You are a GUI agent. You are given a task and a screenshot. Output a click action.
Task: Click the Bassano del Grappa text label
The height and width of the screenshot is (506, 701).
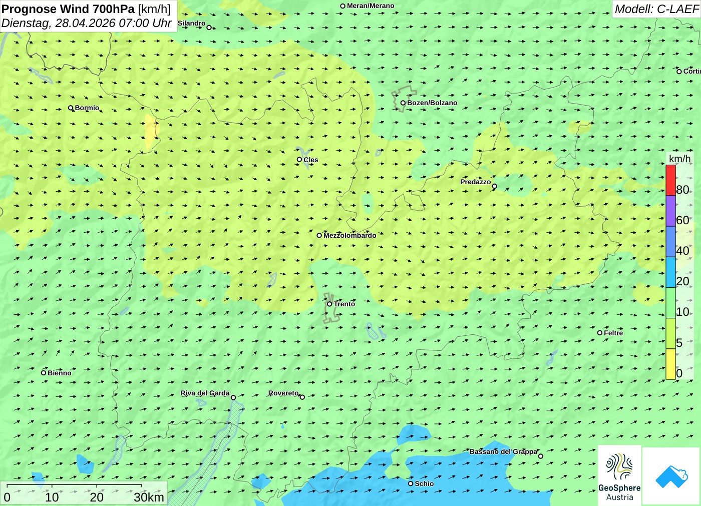(503, 451)
